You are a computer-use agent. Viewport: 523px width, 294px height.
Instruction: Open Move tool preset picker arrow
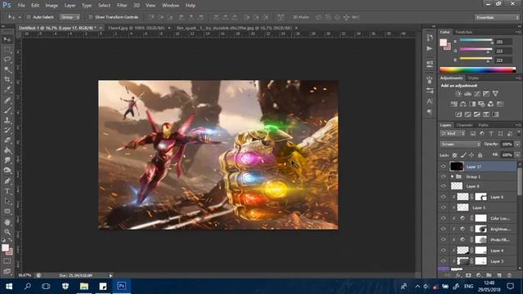click(20, 17)
